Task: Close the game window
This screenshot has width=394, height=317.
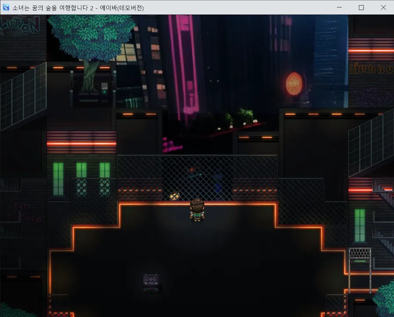Action: (x=383, y=7)
